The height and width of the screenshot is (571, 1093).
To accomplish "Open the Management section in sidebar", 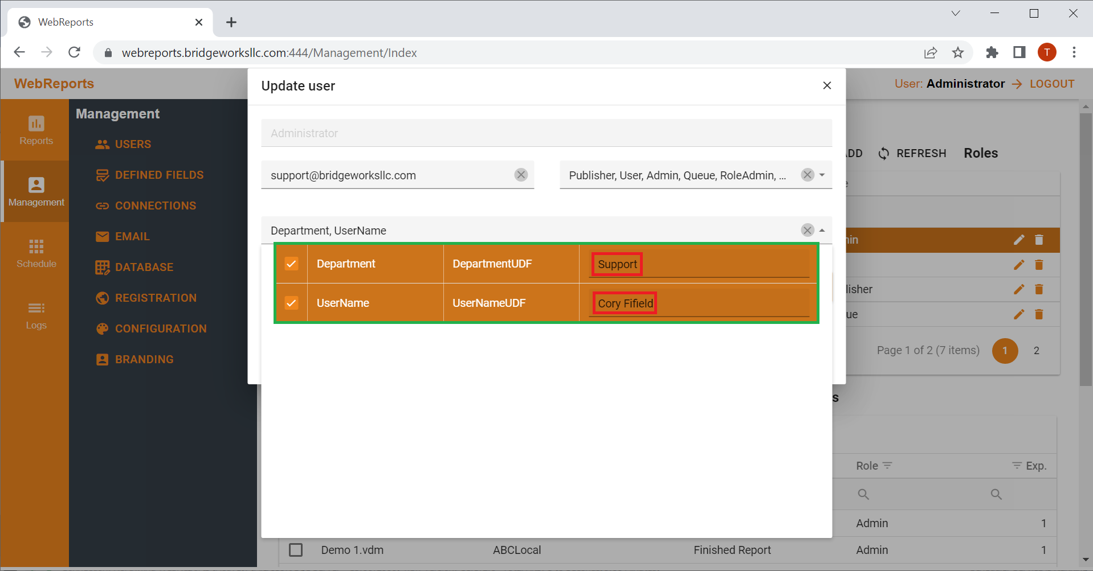I will click(36, 191).
